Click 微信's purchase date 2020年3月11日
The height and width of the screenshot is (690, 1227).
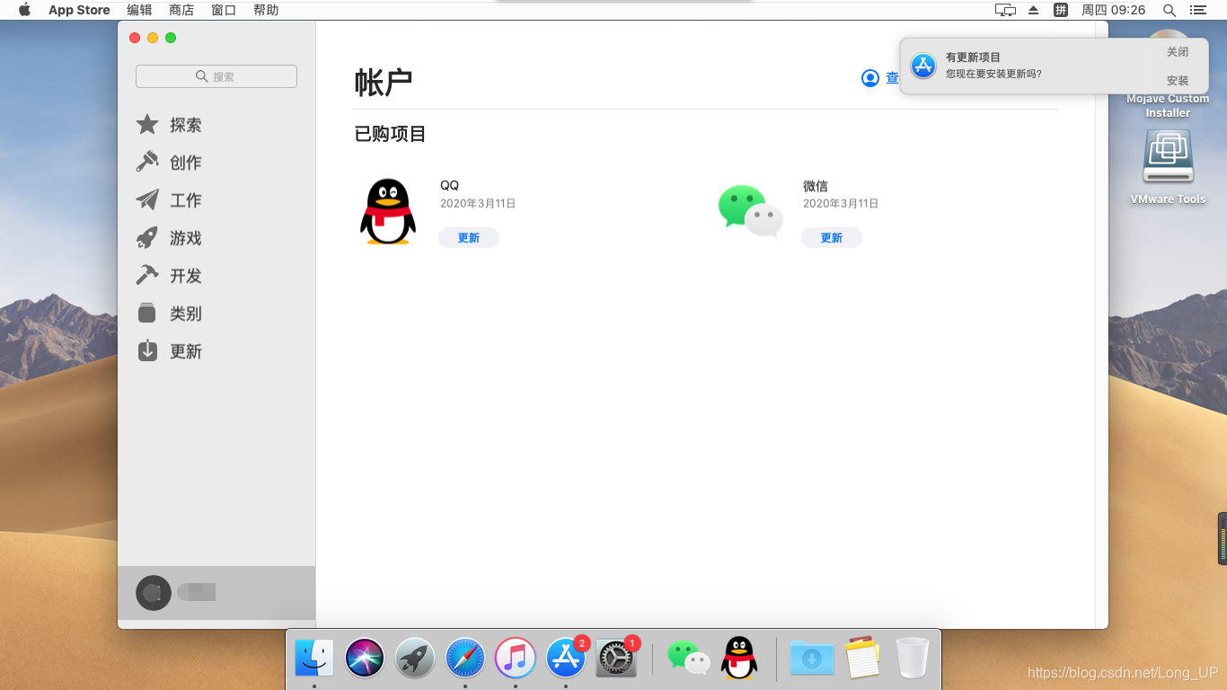click(841, 204)
